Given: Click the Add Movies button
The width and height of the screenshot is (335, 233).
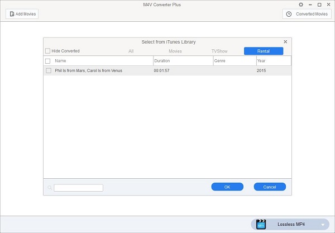Looking at the screenshot, I should click(x=22, y=14).
